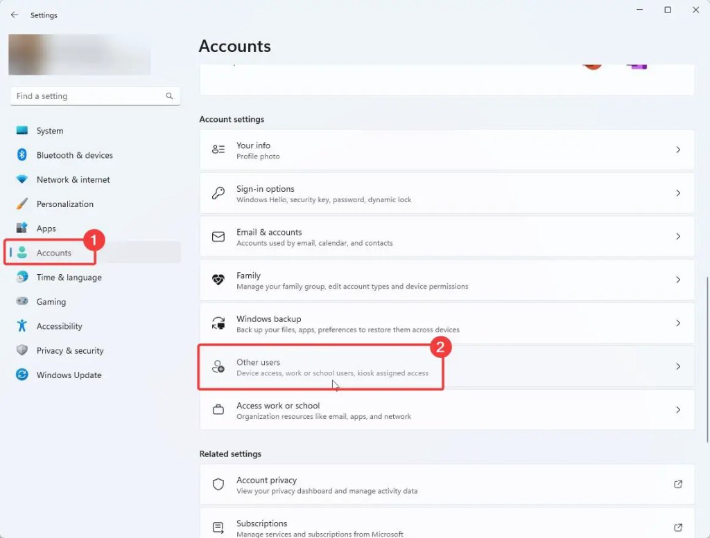Image resolution: width=710 pixels, height=538 pixels.
Task: Open the System category
Action: tap(95, 131)
